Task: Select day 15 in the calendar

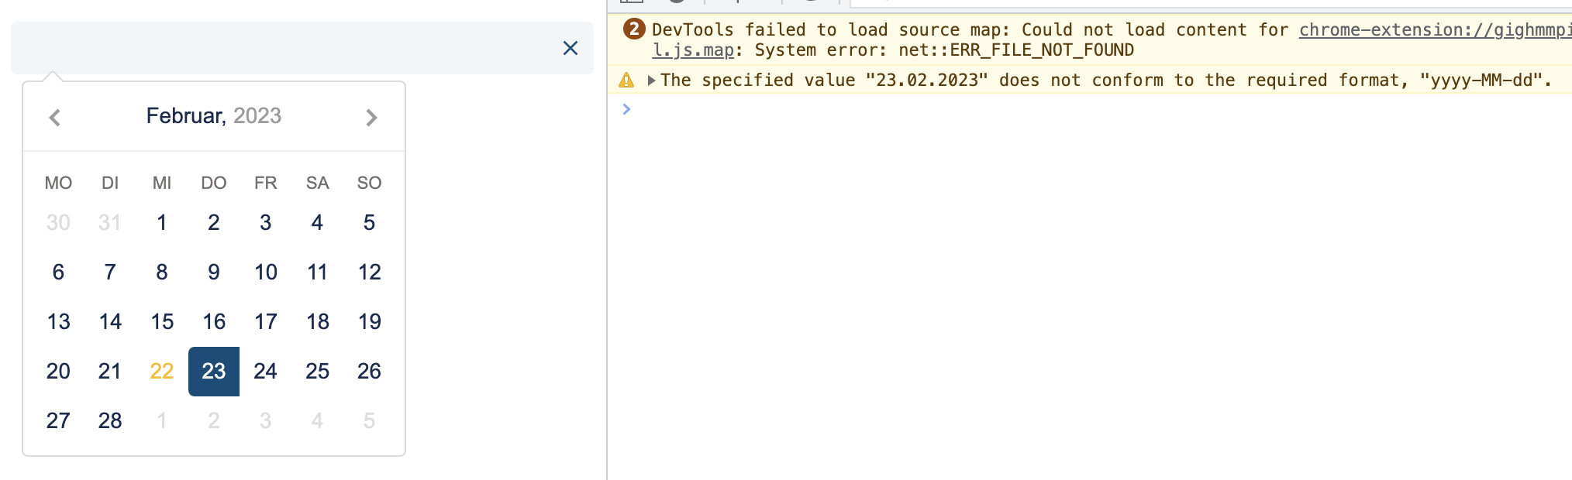Action: point(162,322)
